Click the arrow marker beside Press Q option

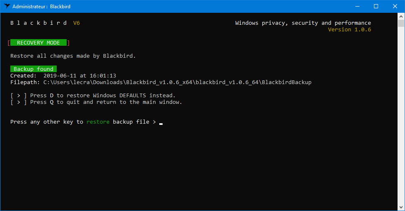click(x=19, y=102)
